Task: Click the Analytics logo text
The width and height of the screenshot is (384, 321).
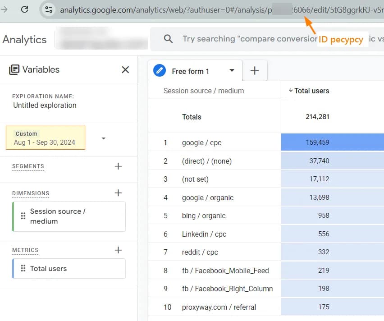Action: point(24,40)
